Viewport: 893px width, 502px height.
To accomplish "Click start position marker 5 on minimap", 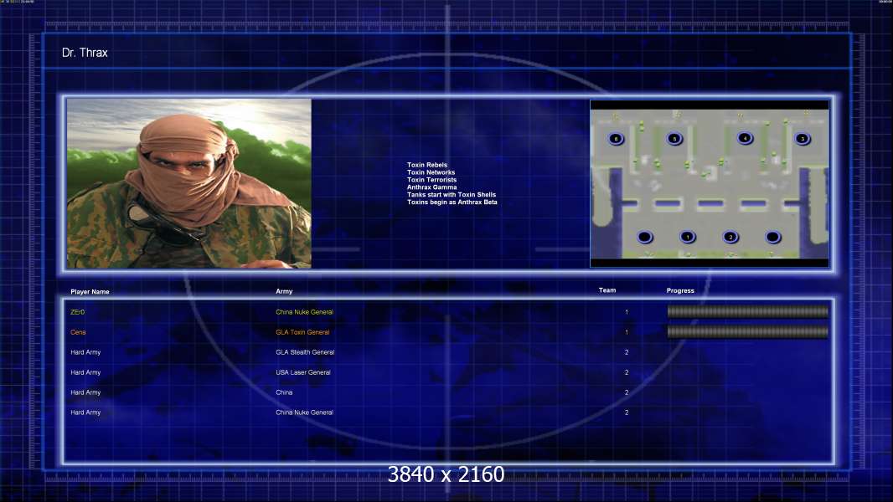I will pyautogui.click(x=674, y=139).
